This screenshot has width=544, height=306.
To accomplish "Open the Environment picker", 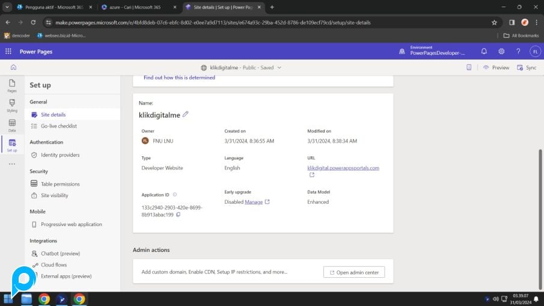I will (433, 52).
